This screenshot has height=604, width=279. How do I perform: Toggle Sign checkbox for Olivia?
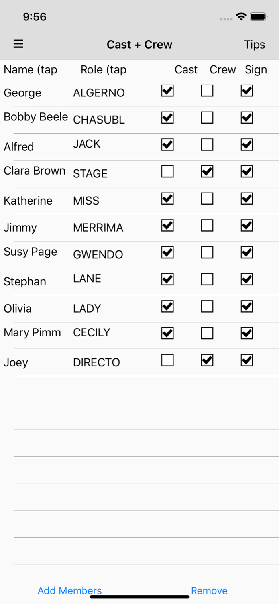(x=247, y=306)
